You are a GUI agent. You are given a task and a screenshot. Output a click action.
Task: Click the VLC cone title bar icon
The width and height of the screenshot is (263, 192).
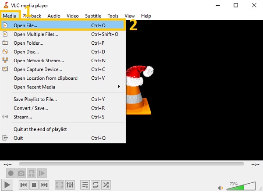pyautogui.click(x=6, y=5)
